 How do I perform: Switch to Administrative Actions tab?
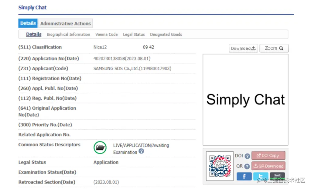tap(66, 24)
